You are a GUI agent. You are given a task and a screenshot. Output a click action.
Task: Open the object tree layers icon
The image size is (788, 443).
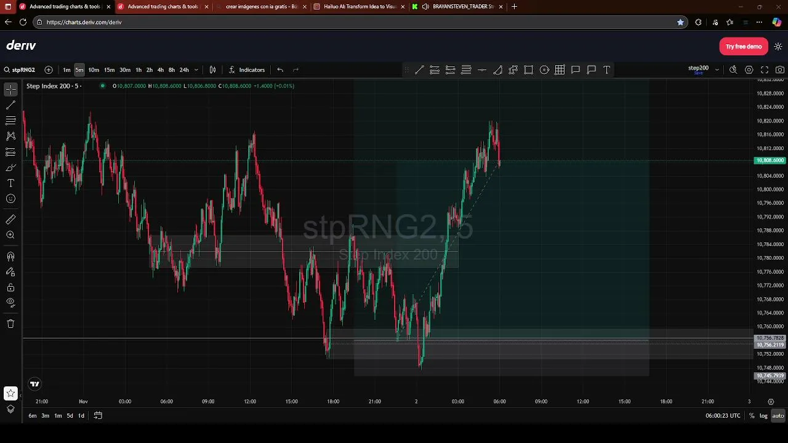tap(10, 409)
